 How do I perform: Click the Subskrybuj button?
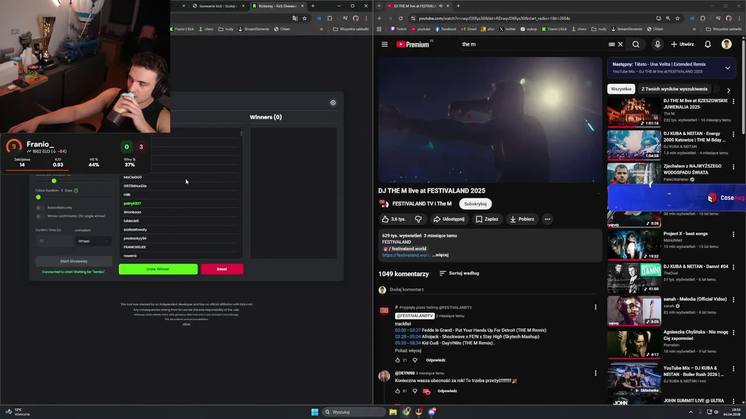[476, 204]
